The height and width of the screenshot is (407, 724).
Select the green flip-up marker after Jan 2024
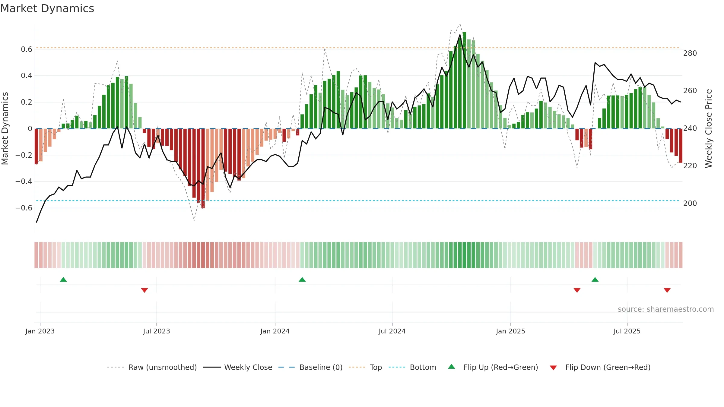pyautogui.click(x=302, y=279)
